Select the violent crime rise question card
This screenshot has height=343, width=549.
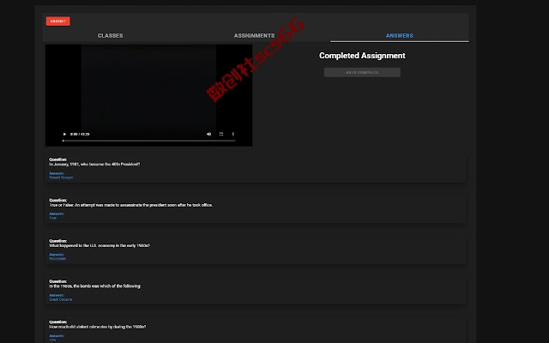point(256,330)
